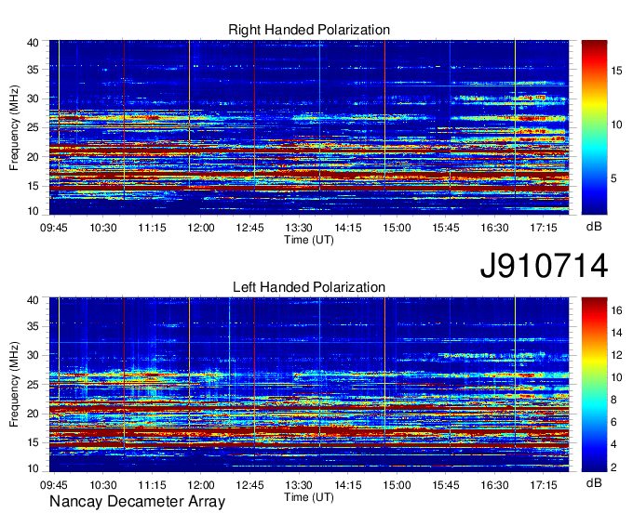
Task: Click the 14:15 time tick under Right Handed plot
Action: [x=348, y=228]
